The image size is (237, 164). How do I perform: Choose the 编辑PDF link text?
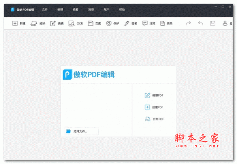coord(158,95)
